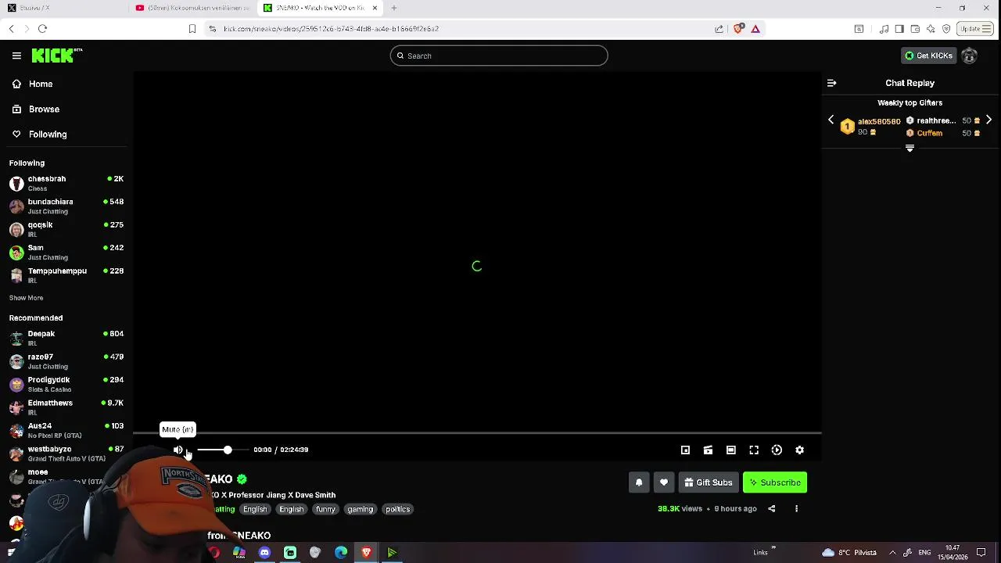
Task: Share this page from address bar
Action: pos(719,29)
